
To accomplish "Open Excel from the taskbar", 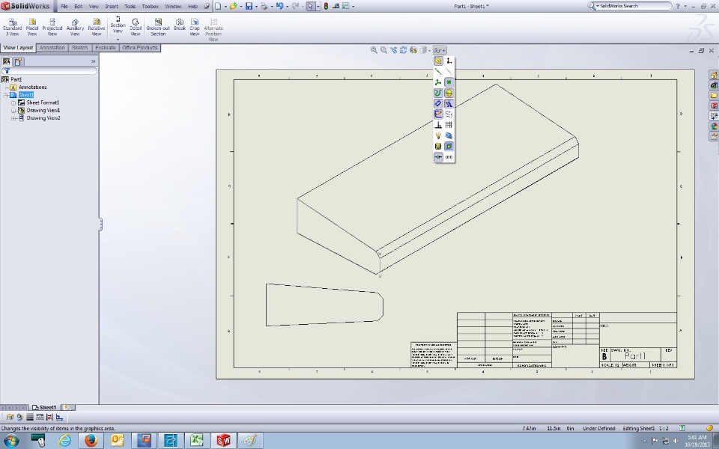I will tap(197, 441).
